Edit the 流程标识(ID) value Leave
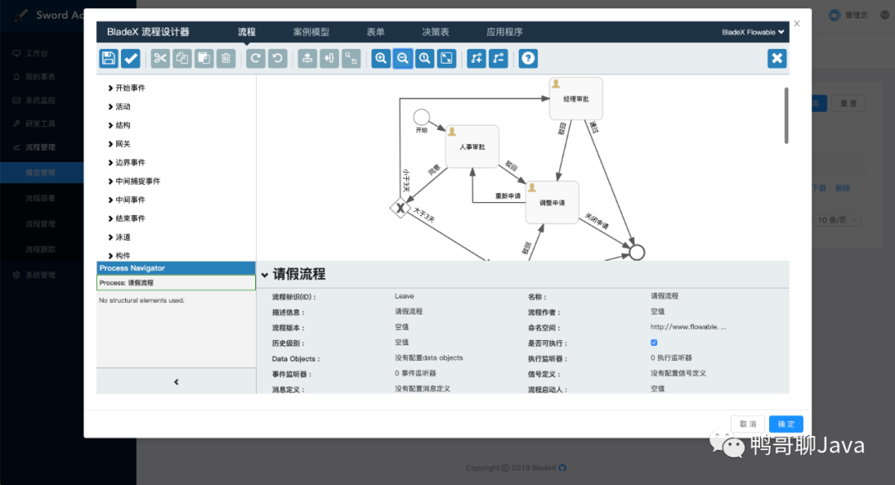Viewport: 895px width, 485px height. [404, 296]
